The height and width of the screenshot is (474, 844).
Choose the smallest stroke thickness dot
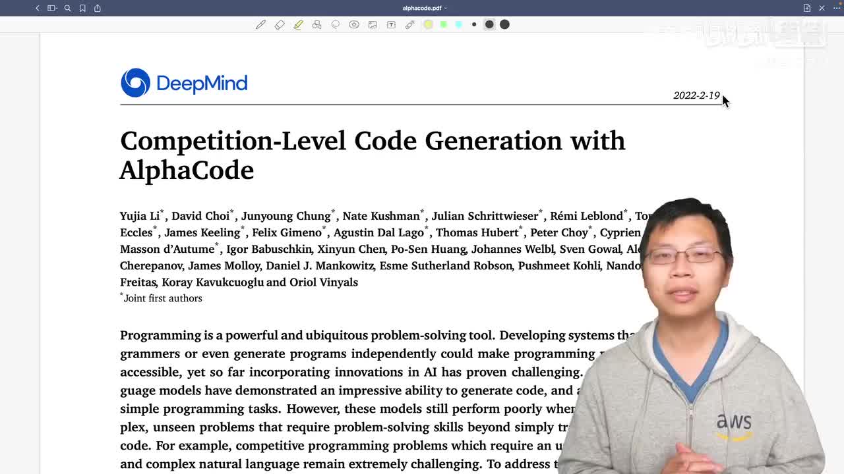click(474, 24)
